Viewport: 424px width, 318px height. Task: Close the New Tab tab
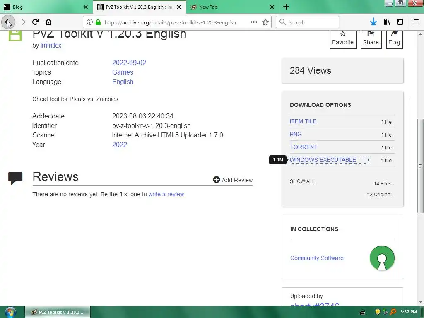point(272,7)
